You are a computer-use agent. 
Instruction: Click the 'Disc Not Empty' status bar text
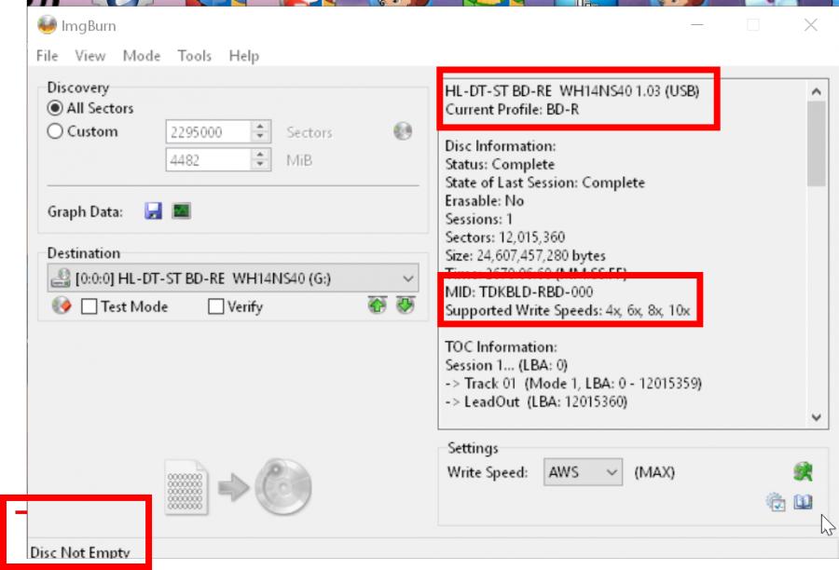80,552
